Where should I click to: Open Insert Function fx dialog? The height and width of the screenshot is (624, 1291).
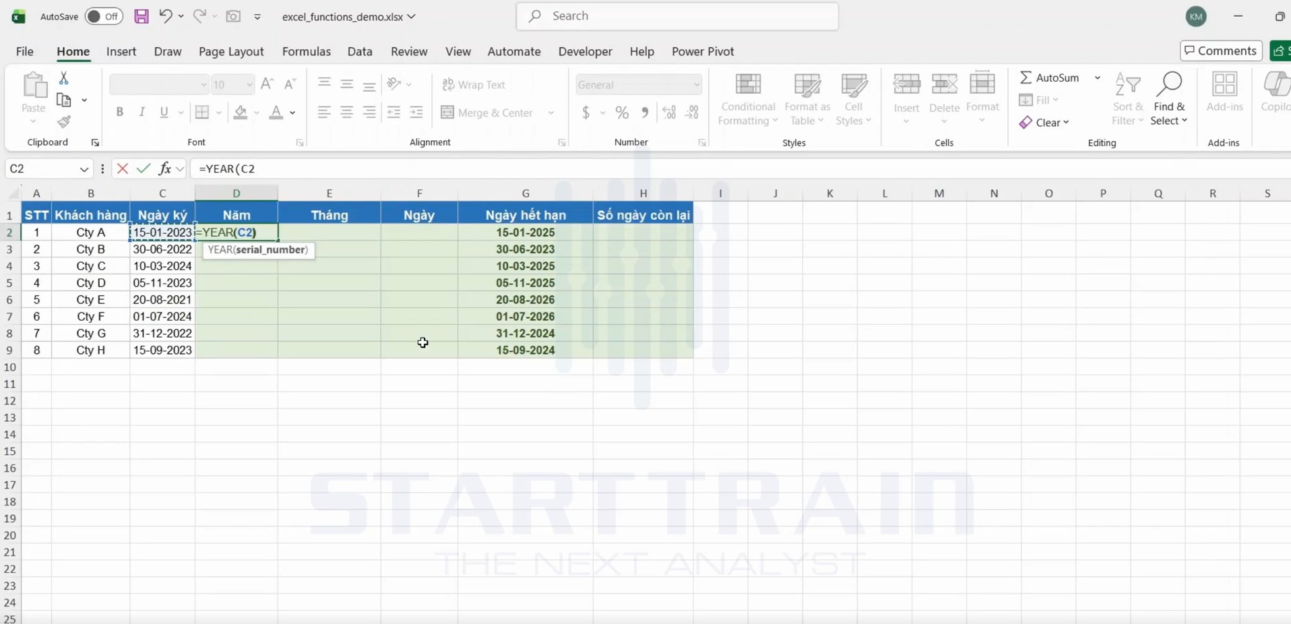(x=164, y=168)
